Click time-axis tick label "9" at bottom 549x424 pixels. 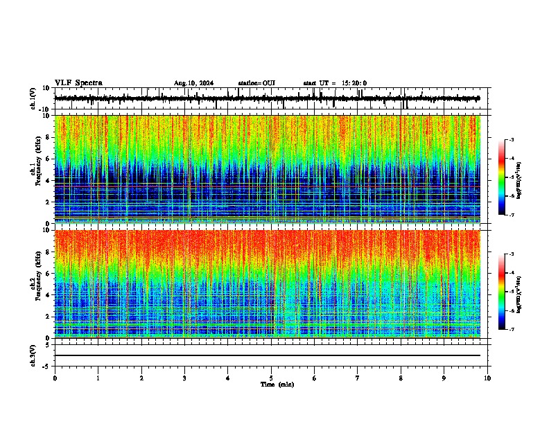point(444,378)
